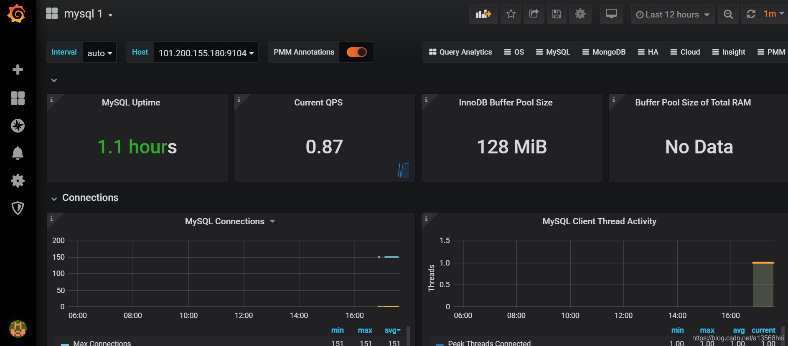Image resolution: width=788 pixels, height=346 pixels.
Task: Open the Alerting bell icon
Action: click(18, 153)
